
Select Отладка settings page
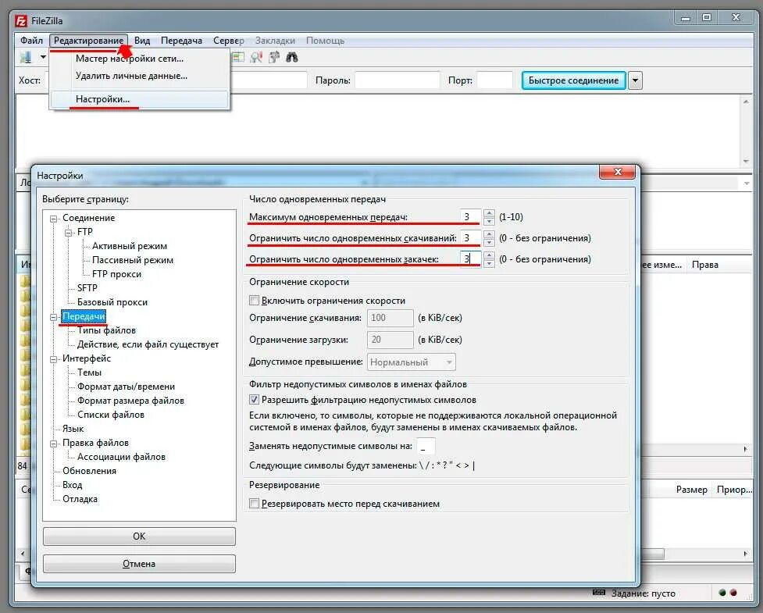[x=80, y=499]
